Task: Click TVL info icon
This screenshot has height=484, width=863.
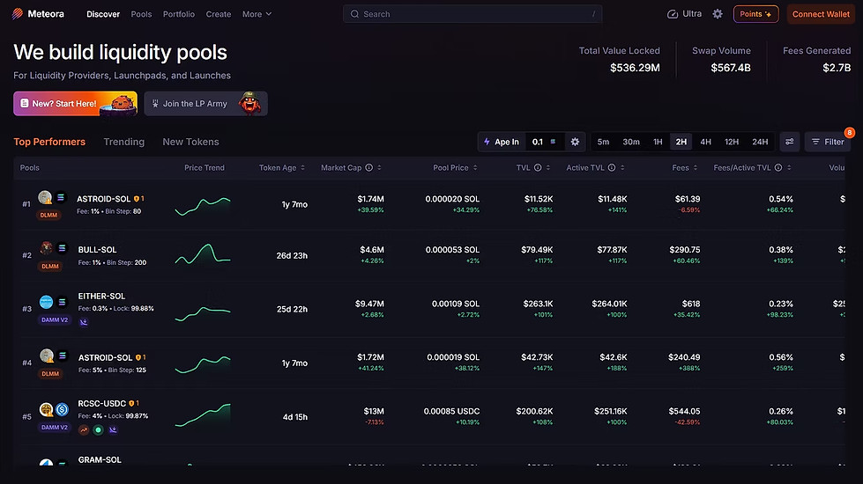Action: click(x=538, y=167)
